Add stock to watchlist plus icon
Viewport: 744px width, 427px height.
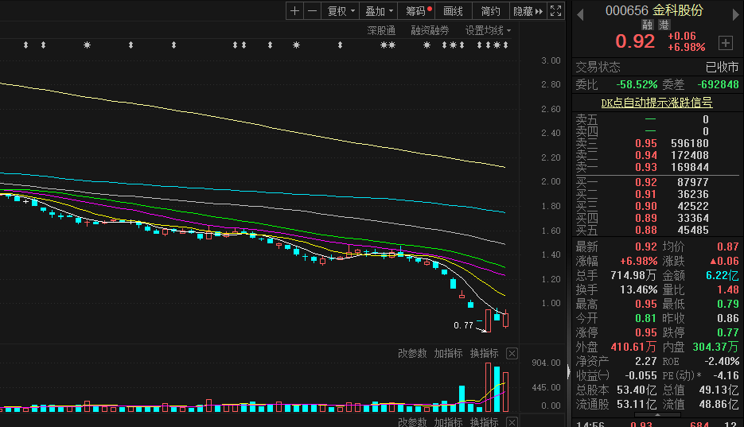(x=725, y=42)
